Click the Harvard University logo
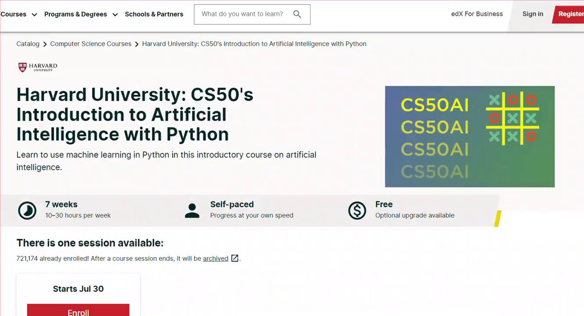 [37, 67]
